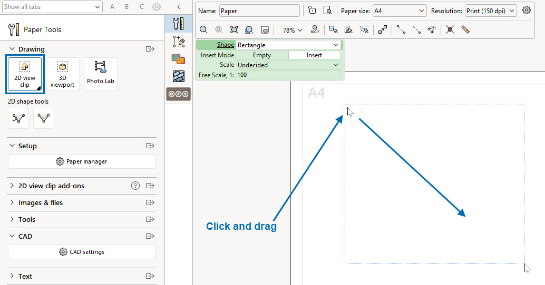Collapse the side panel with left chevron
This screenshot has width=545, height=285.
(179, 7)
